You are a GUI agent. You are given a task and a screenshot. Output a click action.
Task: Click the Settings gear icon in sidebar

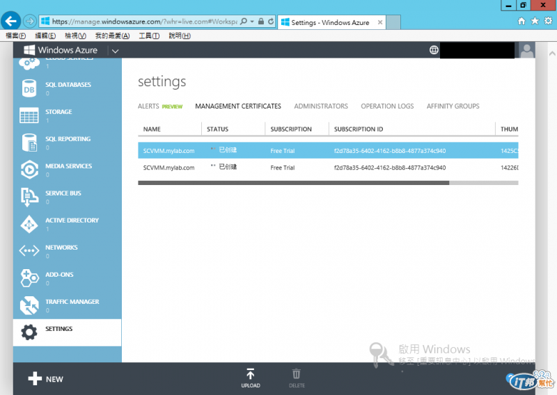click(x=29, y=332)
